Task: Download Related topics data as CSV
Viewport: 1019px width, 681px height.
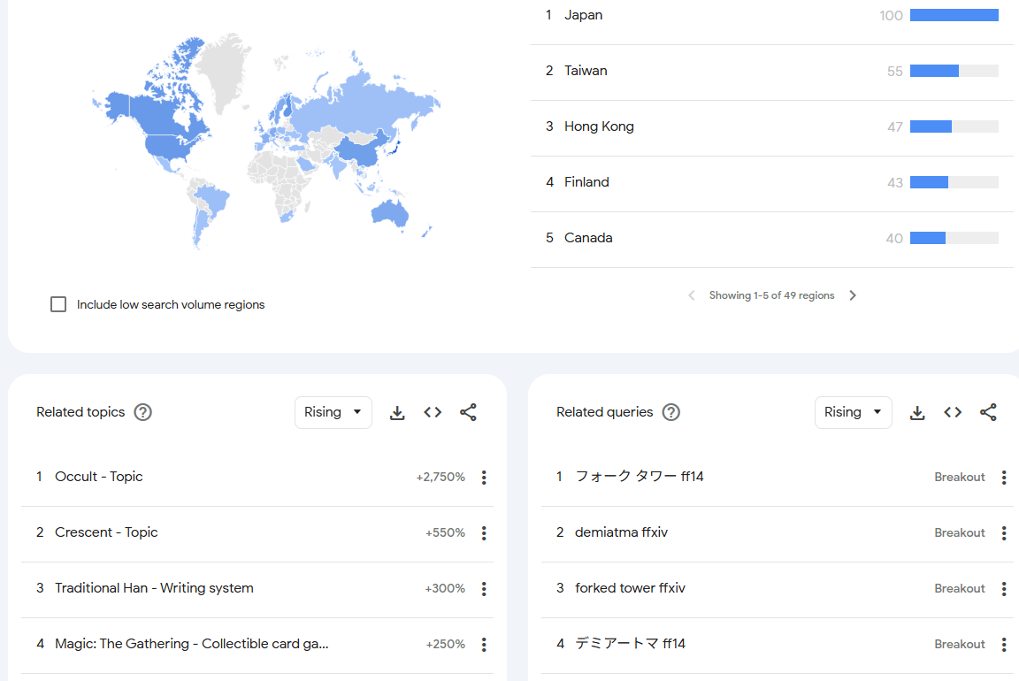Action: point(397,413)
